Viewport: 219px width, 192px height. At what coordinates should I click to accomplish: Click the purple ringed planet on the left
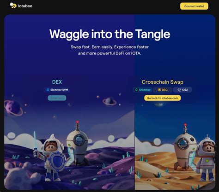[x=13, y=108]
